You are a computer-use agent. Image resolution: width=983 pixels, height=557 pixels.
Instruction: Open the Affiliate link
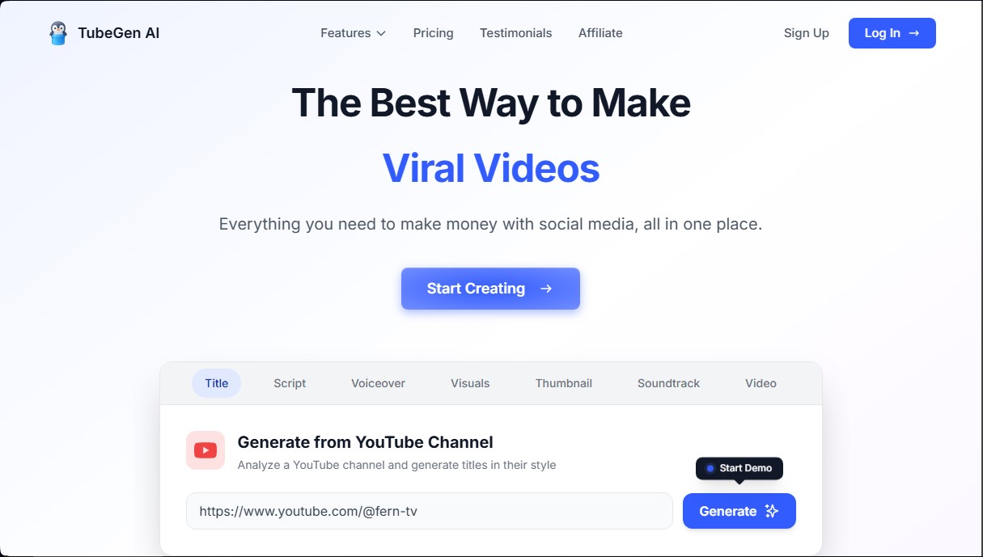pyautogui.click(x=600, y=33)
